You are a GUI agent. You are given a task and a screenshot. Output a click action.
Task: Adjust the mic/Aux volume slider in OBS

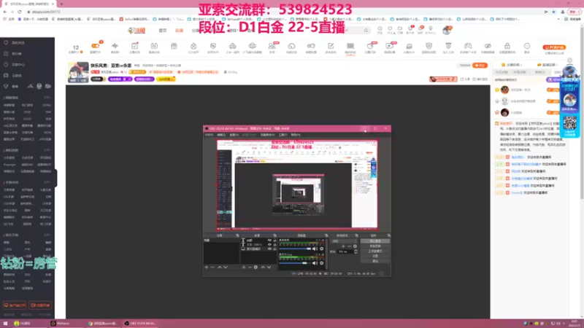tap(295, 263)
